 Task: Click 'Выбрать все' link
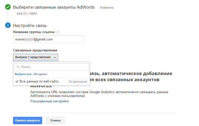click(x=23, y=74)
